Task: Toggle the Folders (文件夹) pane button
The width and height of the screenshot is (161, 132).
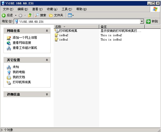Action: [56, 16]
